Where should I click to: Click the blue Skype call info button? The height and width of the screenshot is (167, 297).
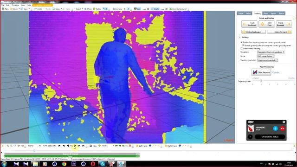275,128
